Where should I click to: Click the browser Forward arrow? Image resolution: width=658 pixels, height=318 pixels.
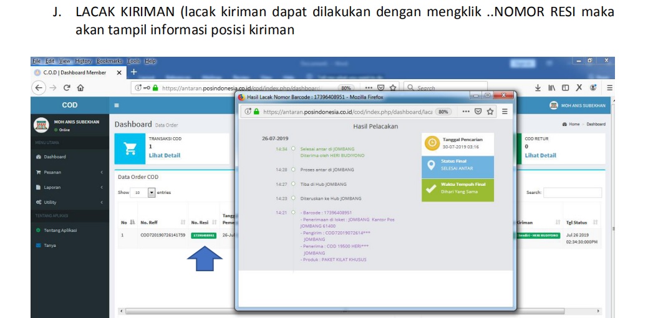(x=53, y=88)
